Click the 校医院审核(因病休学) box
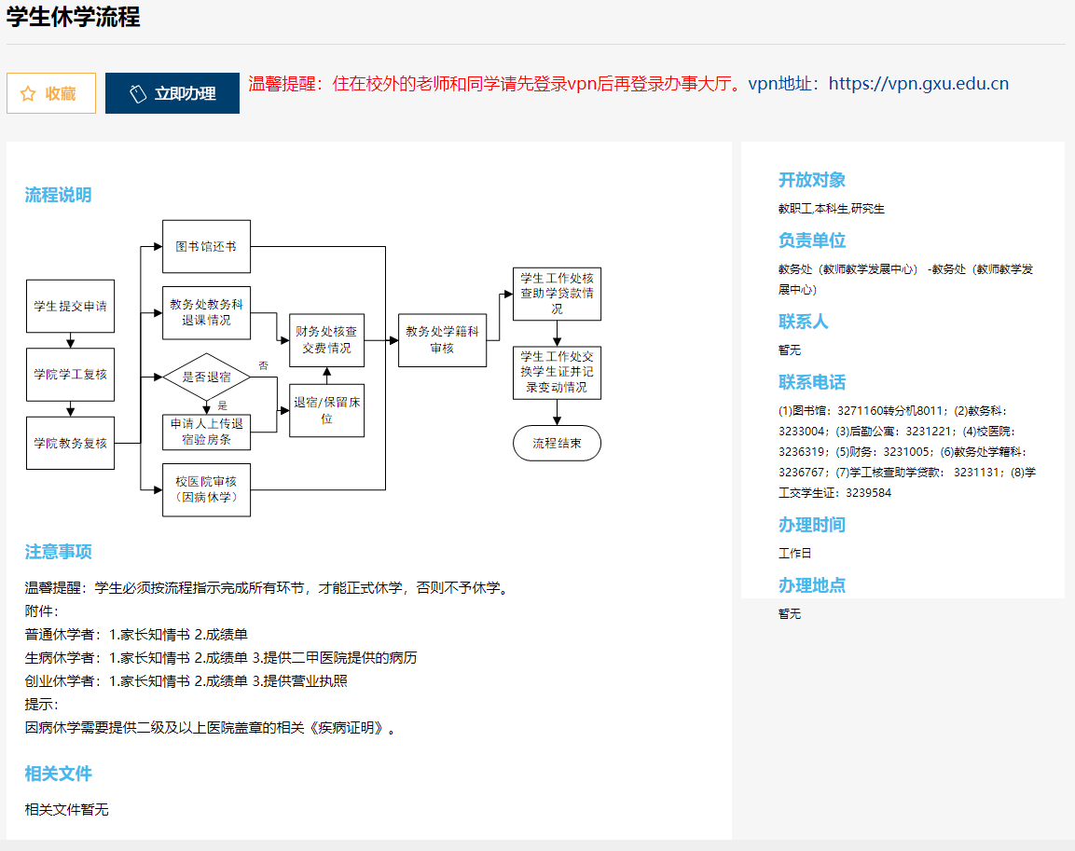The image size is (1075, 851). [x=206, y=489]
